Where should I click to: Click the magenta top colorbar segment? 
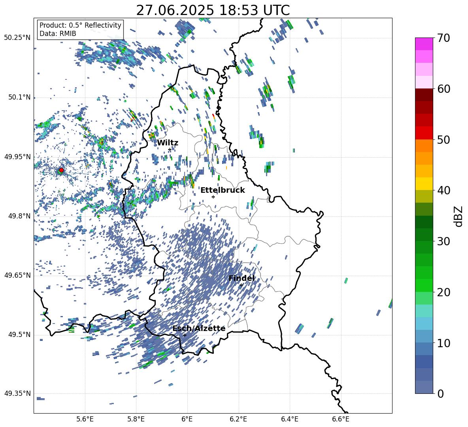point(424,44)
